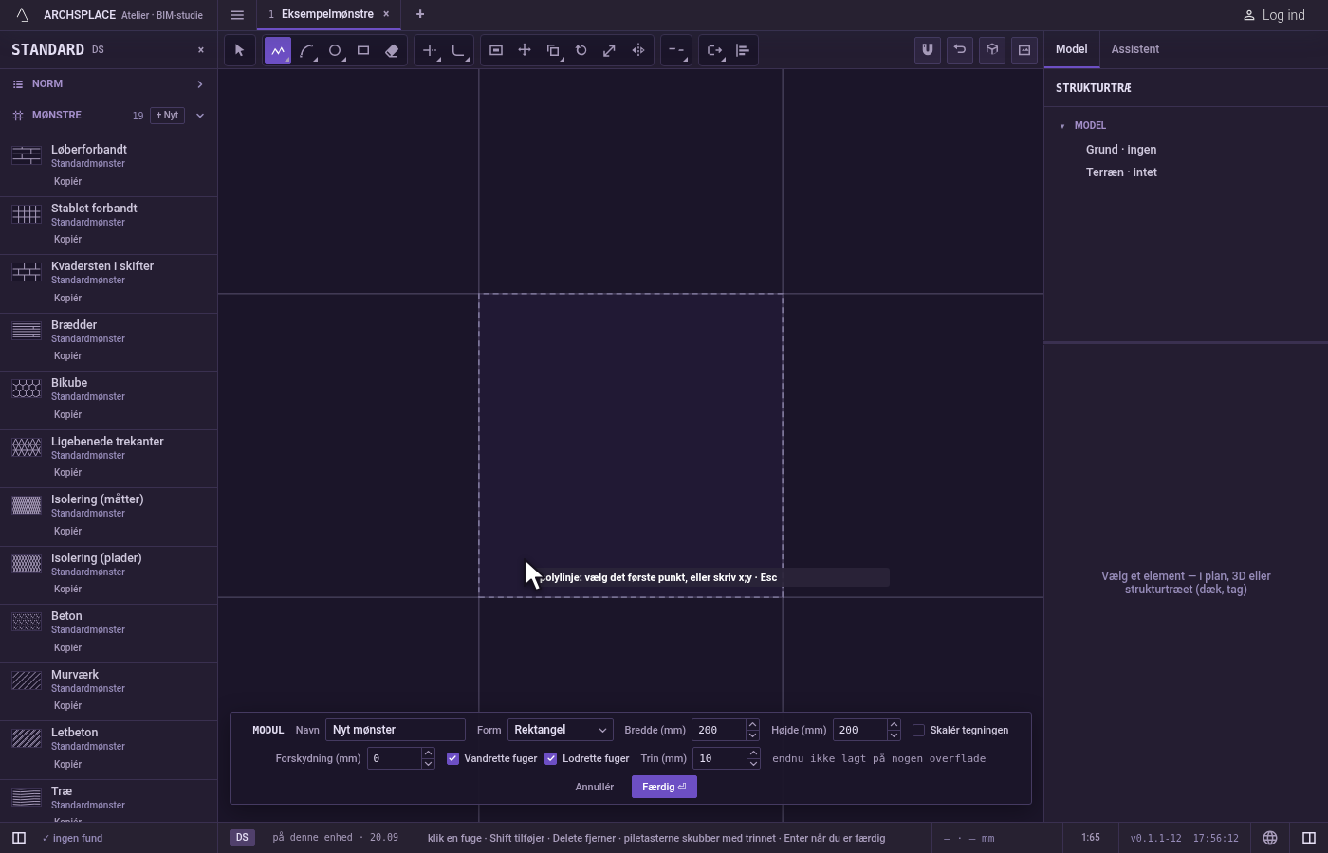1328x853 pixels.
Task: Uncheck Vandrette fuger
Action: coord(453,758)
